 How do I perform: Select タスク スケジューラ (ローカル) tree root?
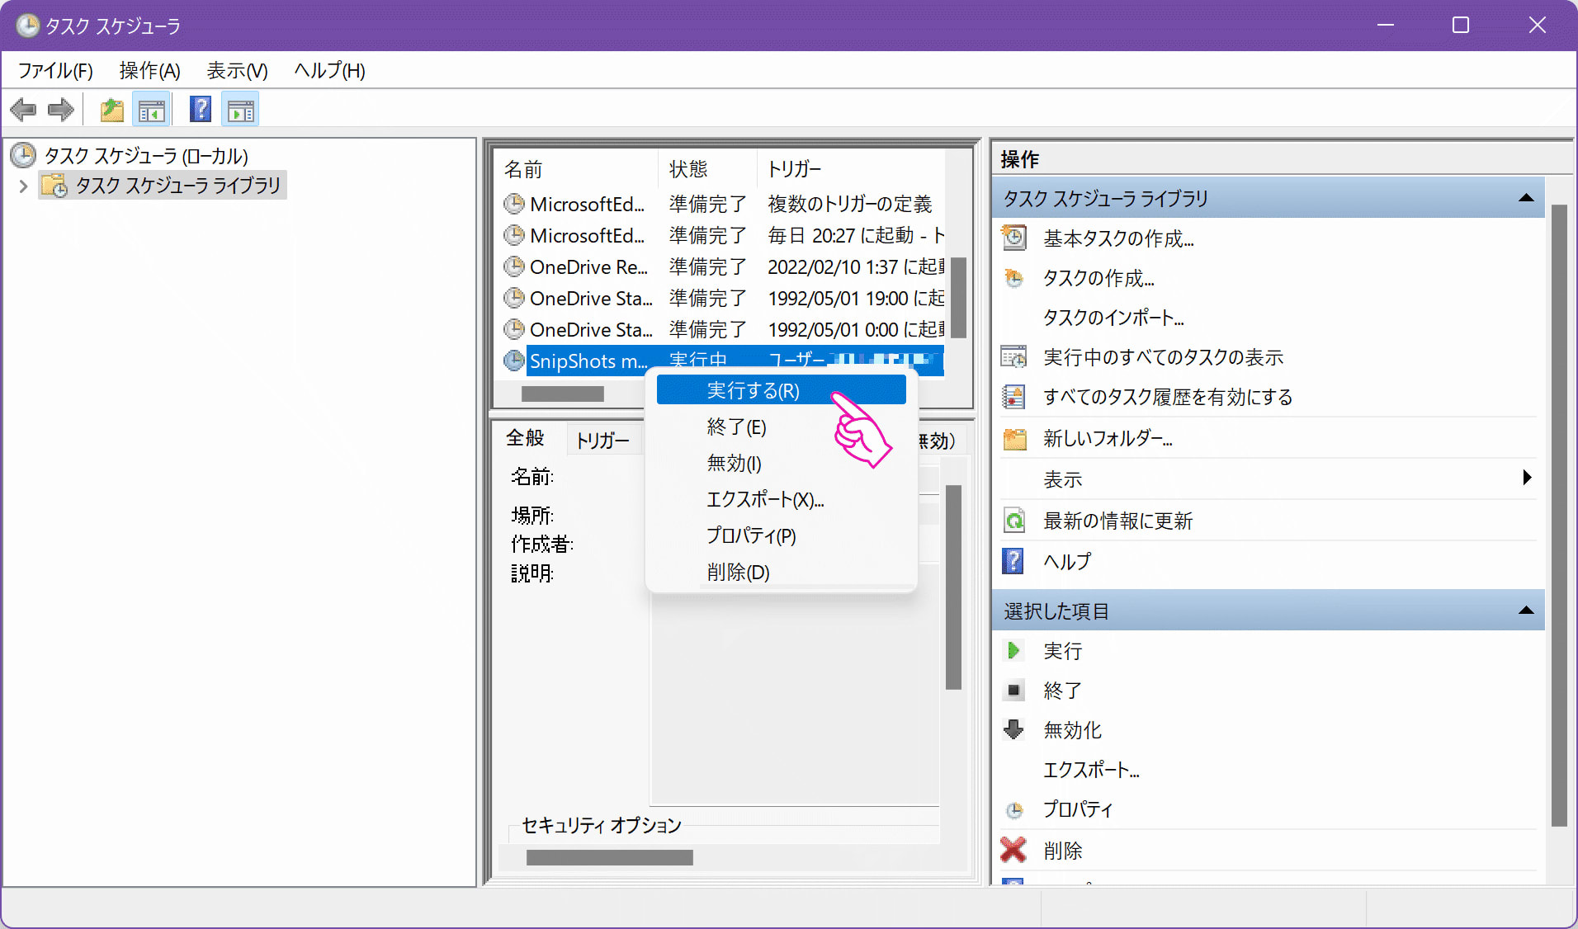point(146,155)
